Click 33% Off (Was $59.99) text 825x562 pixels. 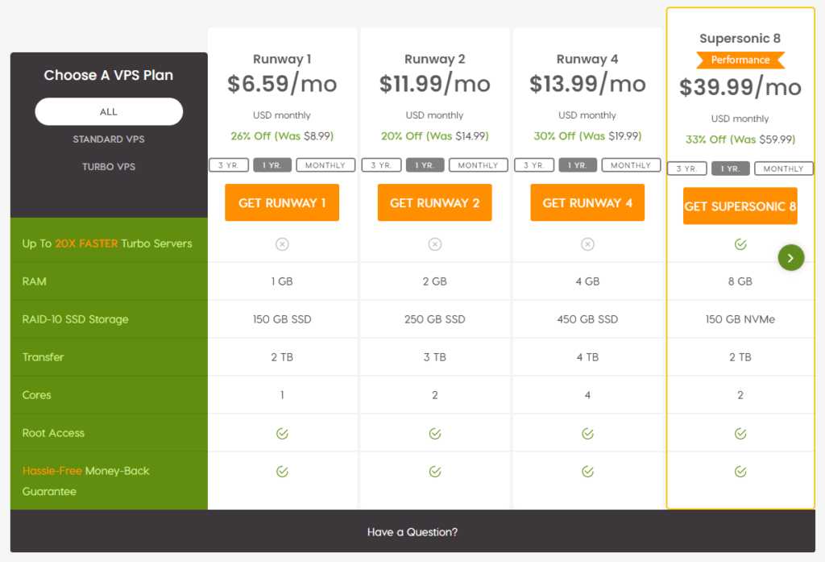740,139
